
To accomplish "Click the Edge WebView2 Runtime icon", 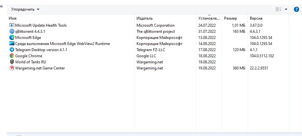I will pyautogui.click(x=12, y=43).
